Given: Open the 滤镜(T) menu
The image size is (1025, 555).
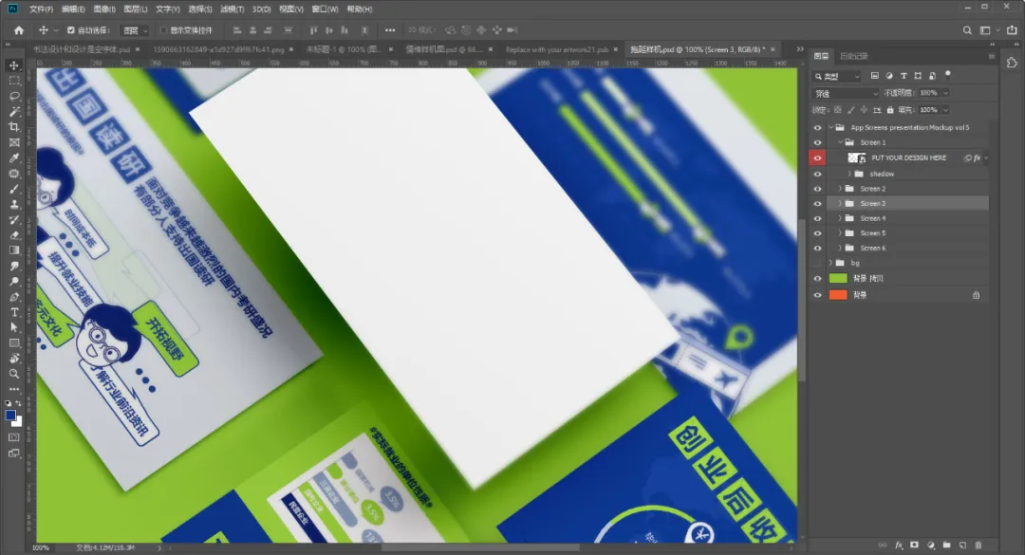Looking at the screenshot, I should point(233,9).
